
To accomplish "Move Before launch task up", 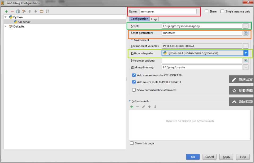I will [149, 107].
